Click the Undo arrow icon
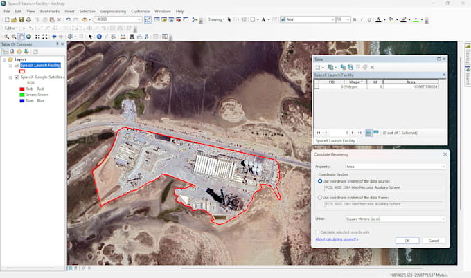471x278 pixels. click(68, 20)
